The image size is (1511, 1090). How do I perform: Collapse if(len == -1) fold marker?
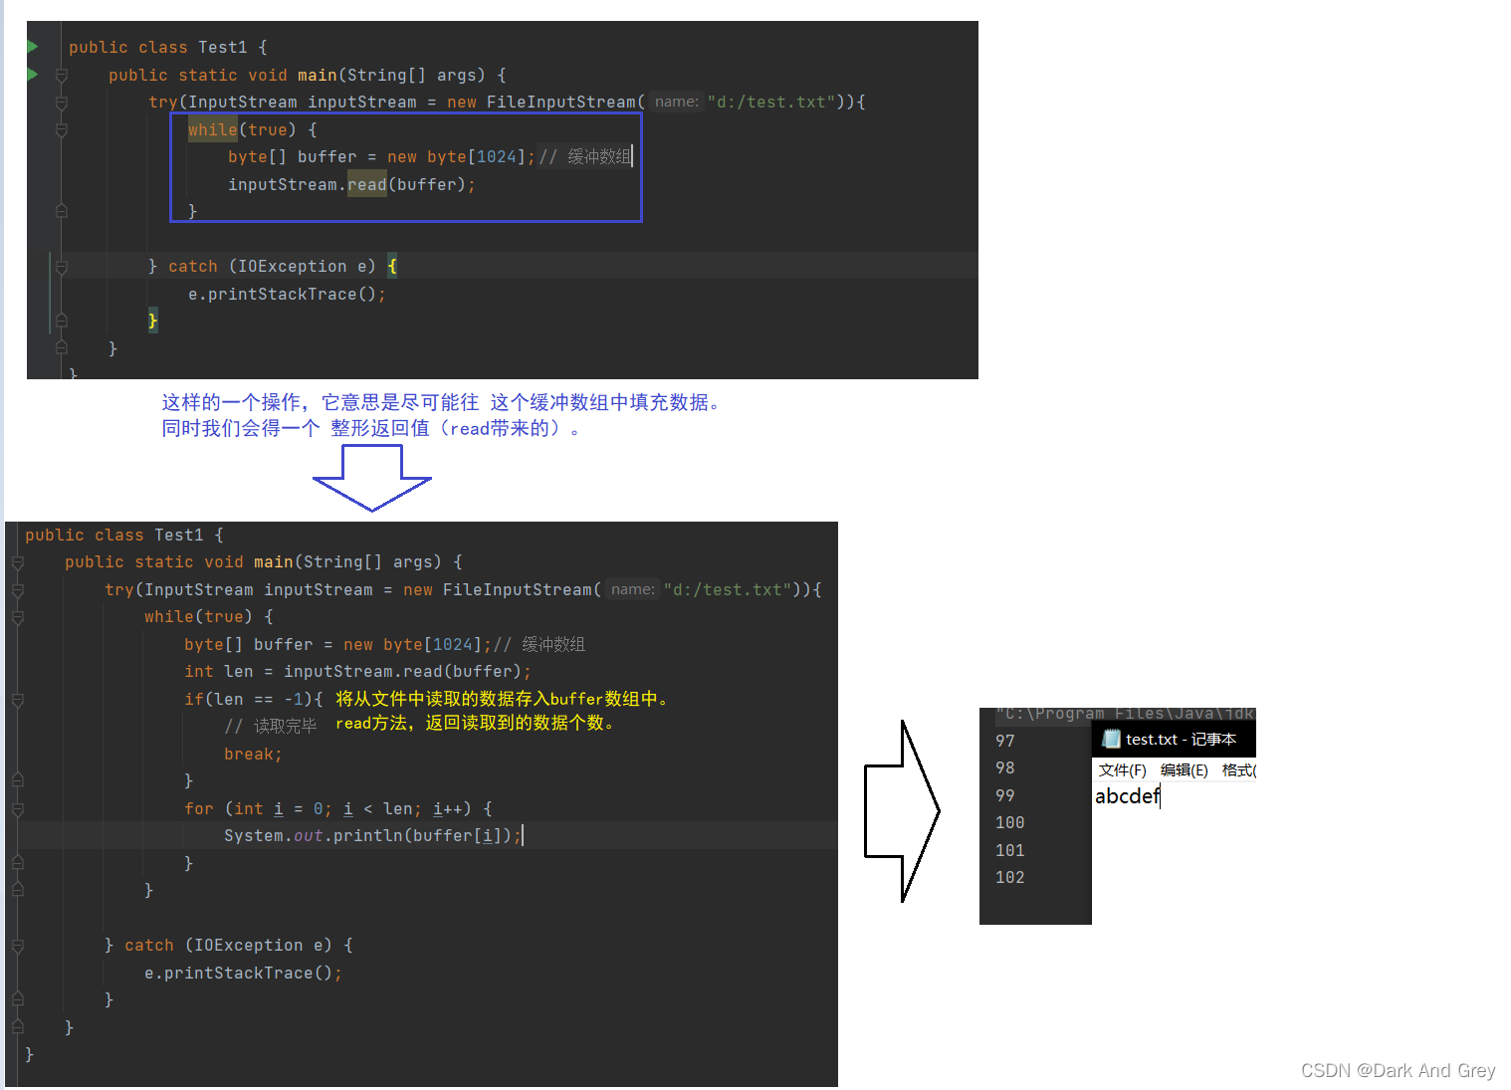coord(18,700)
